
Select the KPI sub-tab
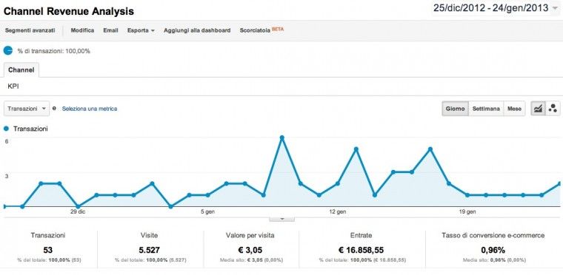coord(13,86)
